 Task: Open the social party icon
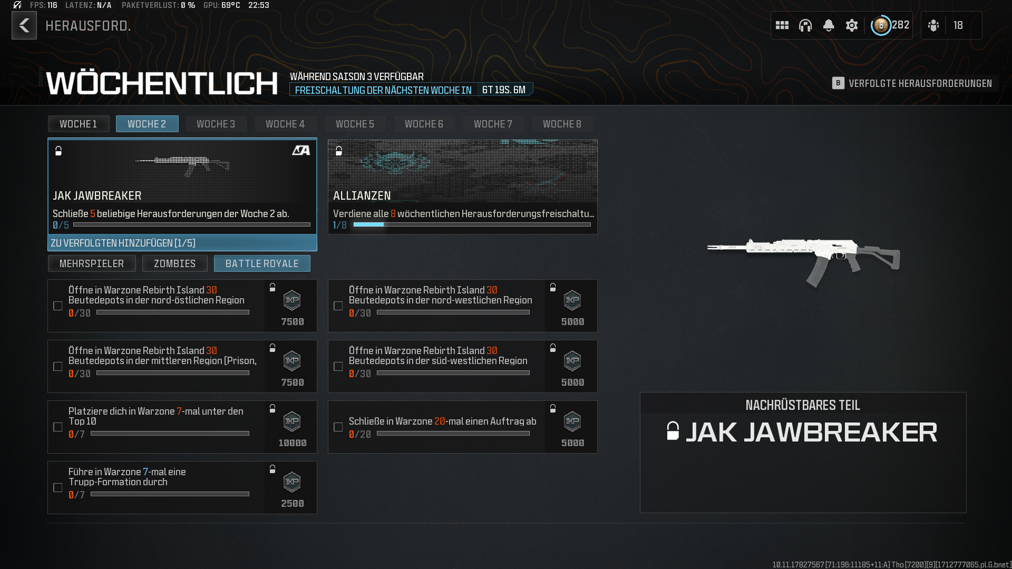click(933, 25)
